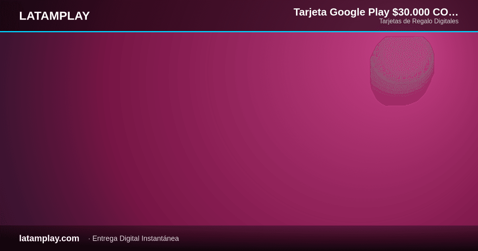Select the title 'Tarjeta Google Play $30.000 CO…'
The width and height of the screenshot is (478, 251).
click(x=376, y=12)
